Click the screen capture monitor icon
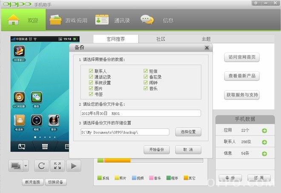The width and height of the screenshot is (281, 193). click(x=16, y=166)
